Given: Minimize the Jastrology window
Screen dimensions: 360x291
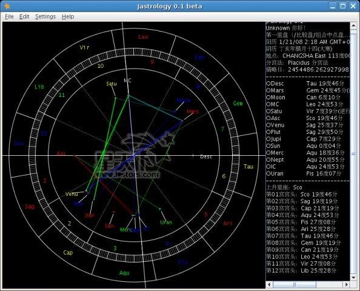Looking at the screenshot, I should pos(333,6).
